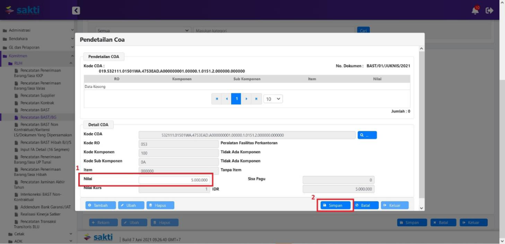Open the rows-per-page dropdown showing 10
This screenshot has width=505, height=244.
pyautogui.click(x=273, y=99)
